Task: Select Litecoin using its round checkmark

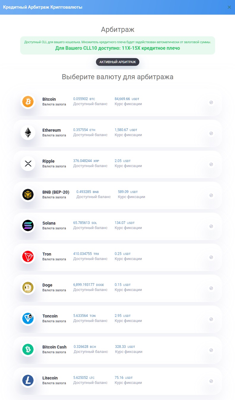Action: pyautogui.click(x=211, y=381)
